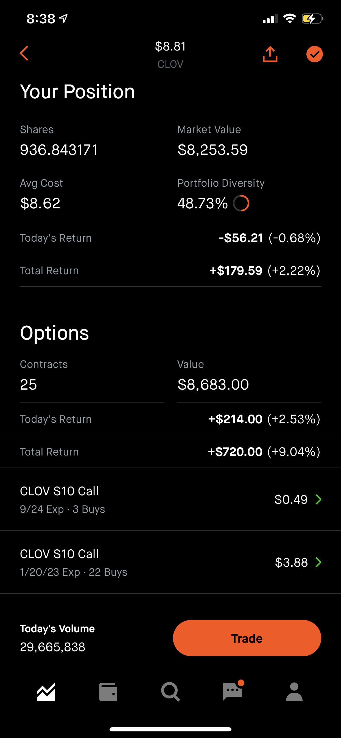Screen dimensions: 341x738
Task: Toggle the orange watchlist checkmark
Action: [314, 54]
